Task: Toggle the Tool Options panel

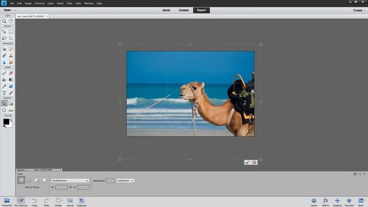Action: 21,202
